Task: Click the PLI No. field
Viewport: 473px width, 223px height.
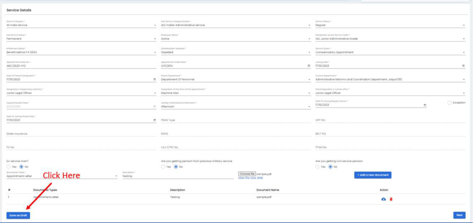Action: click(81, 147)
